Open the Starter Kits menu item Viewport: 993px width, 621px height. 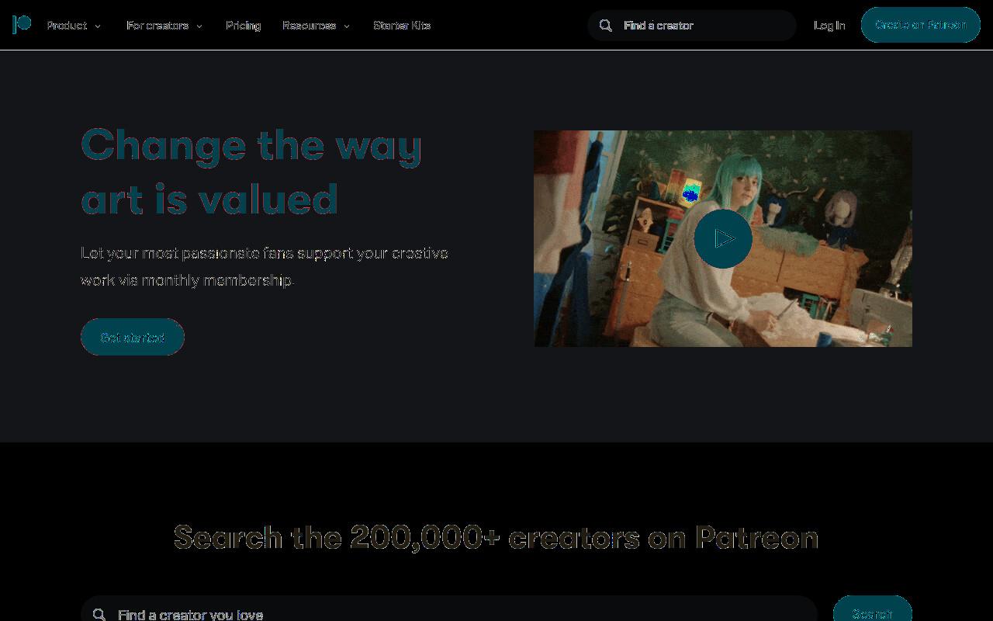tap(402, 26)
